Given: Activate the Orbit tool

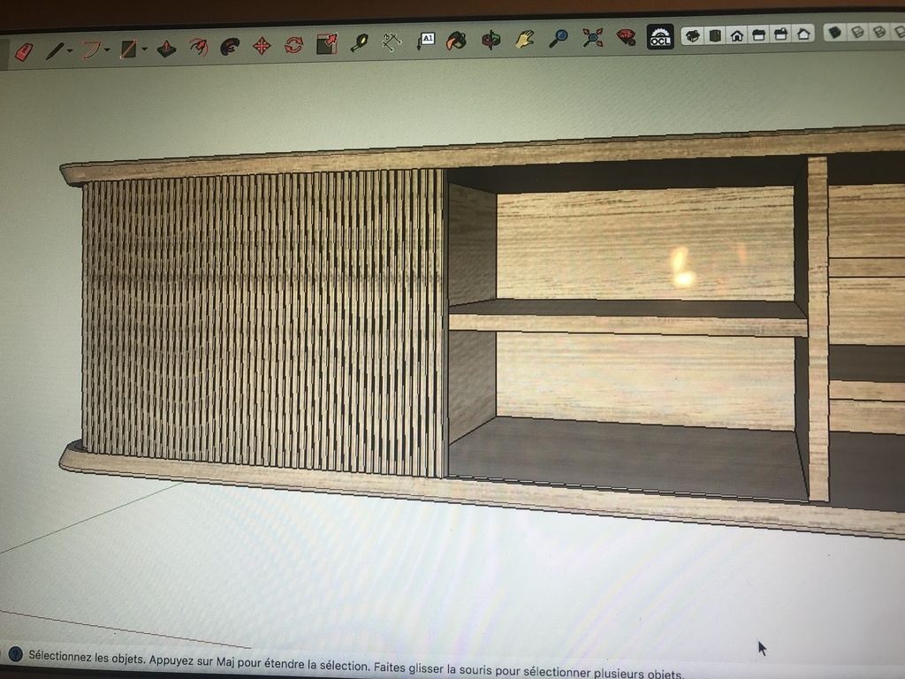Looking at the screenshot, I should [x=491, y=40].
